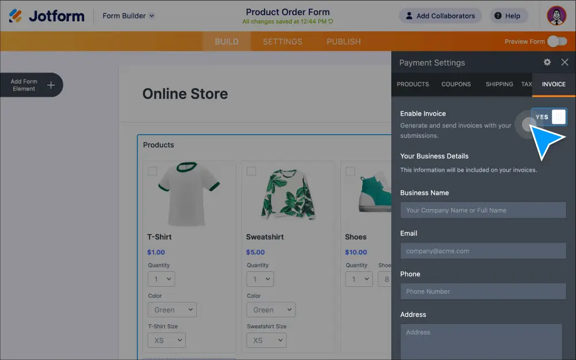Click the Jotform logo icon
Screen dimensions: 576x360
coord(16,16)
